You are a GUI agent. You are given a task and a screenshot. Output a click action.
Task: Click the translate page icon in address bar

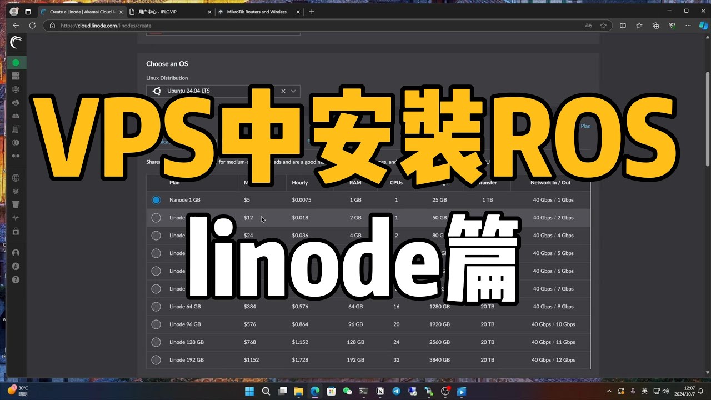pos(589,26)
